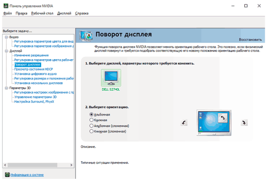Viewport: 266px width, 179px height.
Task: Choose Книжная (сложенная) orientation
Action: (x=92, y=131)
